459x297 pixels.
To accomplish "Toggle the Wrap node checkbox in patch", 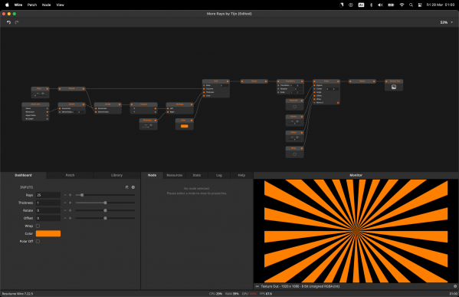I will [294, 154].
